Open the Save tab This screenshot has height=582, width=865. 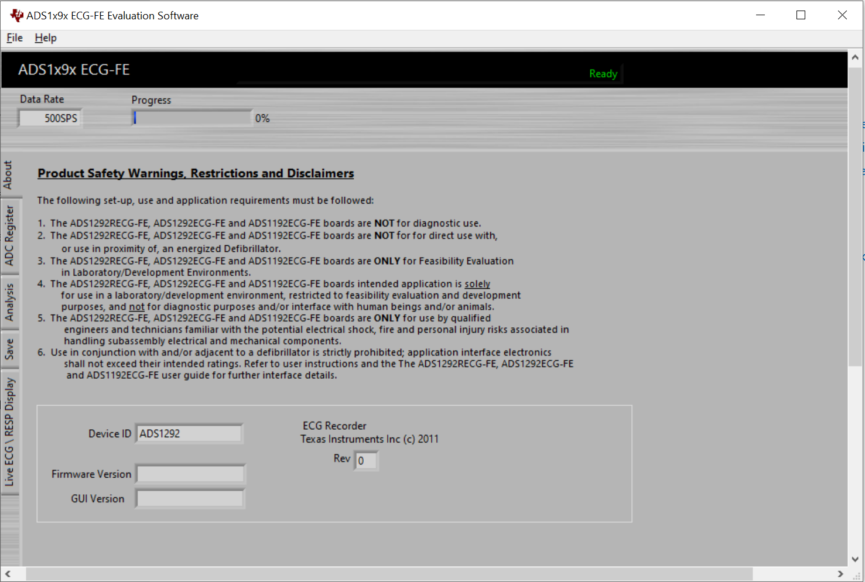9,349
